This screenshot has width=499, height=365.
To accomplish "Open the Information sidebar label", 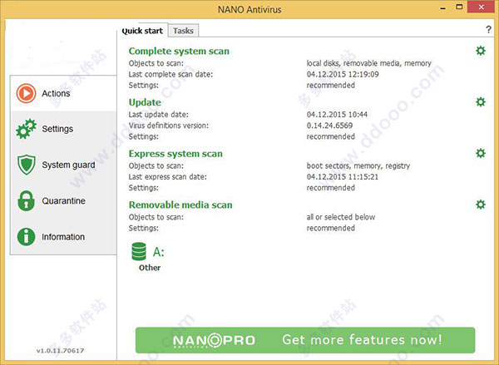I will (x=63, y=237).
